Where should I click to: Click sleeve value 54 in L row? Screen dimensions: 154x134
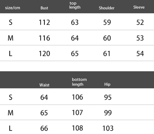(140, 54)
